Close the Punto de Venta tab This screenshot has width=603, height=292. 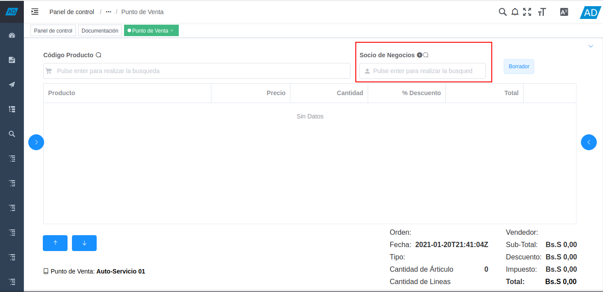[172, 31]
